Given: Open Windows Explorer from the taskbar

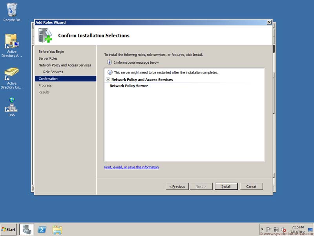Looking at the screenshot, I should click(x=57, y=230).
